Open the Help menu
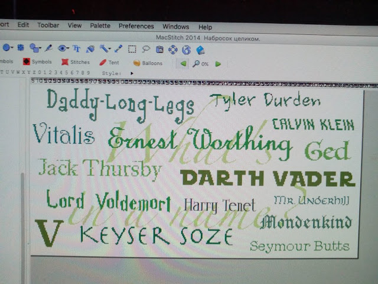 coord(205,27)
